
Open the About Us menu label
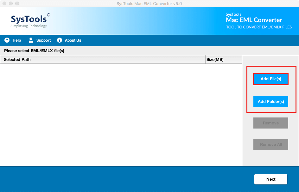click(x=73, y=40)
